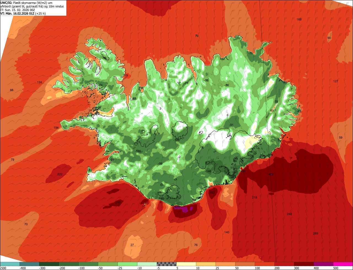
Task: Click the dark maroon 300 legend swatch
Action: 304,264
